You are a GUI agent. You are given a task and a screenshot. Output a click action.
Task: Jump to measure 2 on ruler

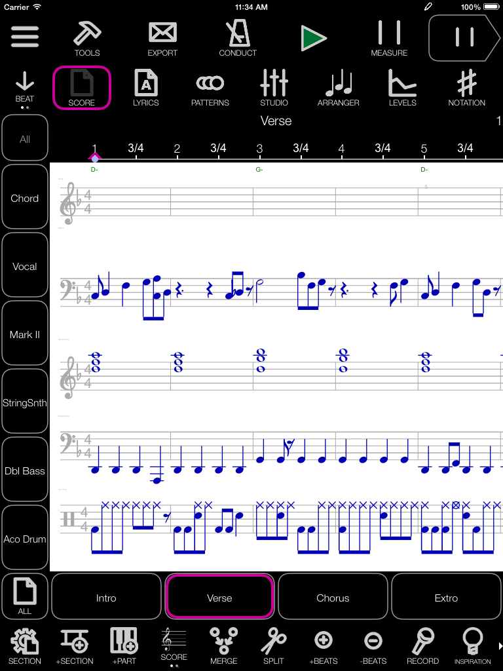tap(177, 149)
